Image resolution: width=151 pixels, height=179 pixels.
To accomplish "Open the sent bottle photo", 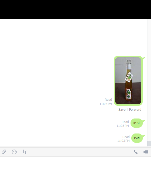I will (128, 81).
